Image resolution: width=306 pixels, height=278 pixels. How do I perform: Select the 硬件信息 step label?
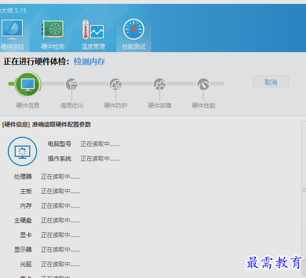28,106
